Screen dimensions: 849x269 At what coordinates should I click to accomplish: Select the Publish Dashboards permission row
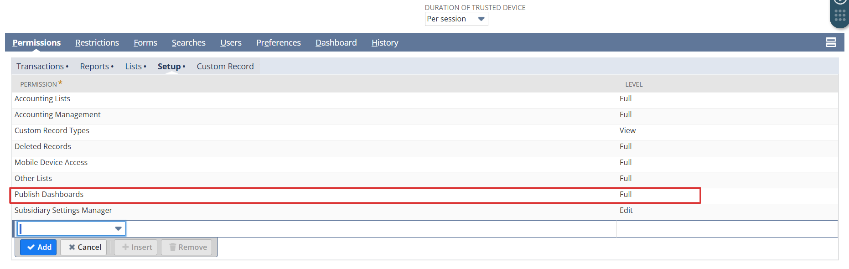(49, 195)
